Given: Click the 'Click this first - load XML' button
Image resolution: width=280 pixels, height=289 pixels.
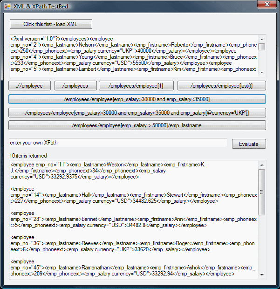Looking at the screenshot, I should [x=51, y=24].
